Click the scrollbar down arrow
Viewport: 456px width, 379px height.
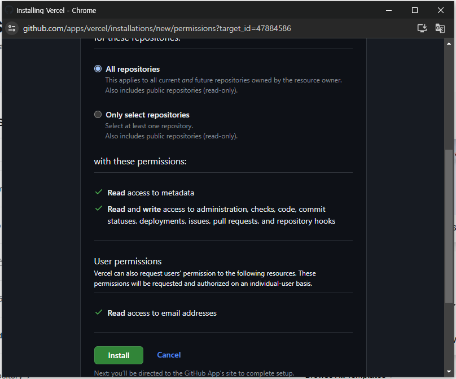click(x=449, y=372)
